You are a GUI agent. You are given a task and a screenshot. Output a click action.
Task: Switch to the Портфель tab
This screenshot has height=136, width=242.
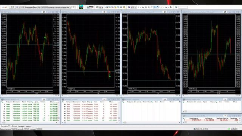[x=21, y=126]
